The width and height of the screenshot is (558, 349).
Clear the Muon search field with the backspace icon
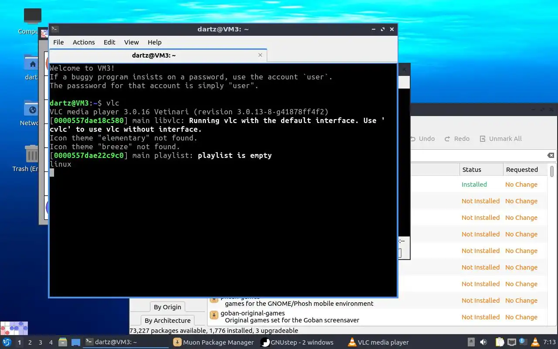click(551, 155)
